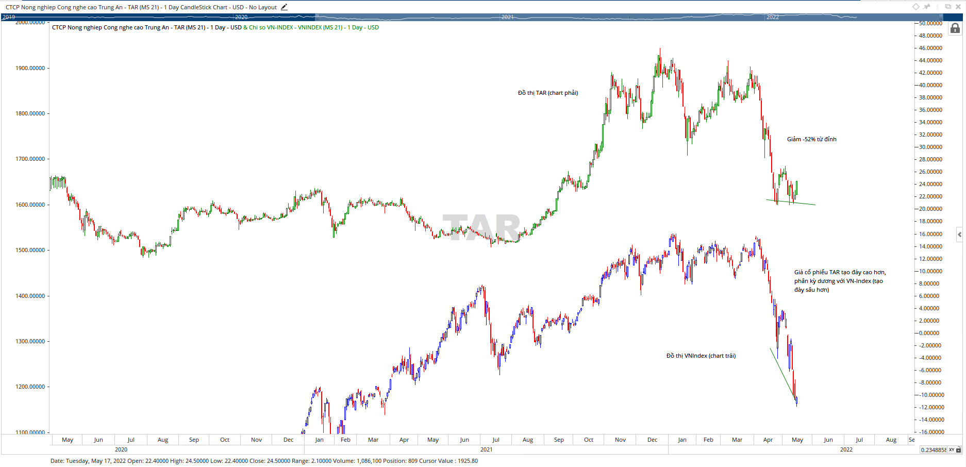Viewport: 966px width, 467px height.
Task: Select the 'Đồ thị TAR (chart phải)' text label
Action: coord(547,93)
